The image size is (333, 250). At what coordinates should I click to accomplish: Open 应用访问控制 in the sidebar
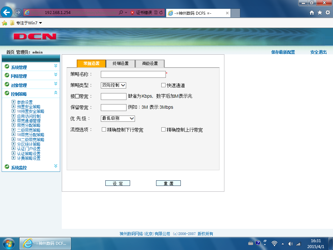[x=29, y=116]
